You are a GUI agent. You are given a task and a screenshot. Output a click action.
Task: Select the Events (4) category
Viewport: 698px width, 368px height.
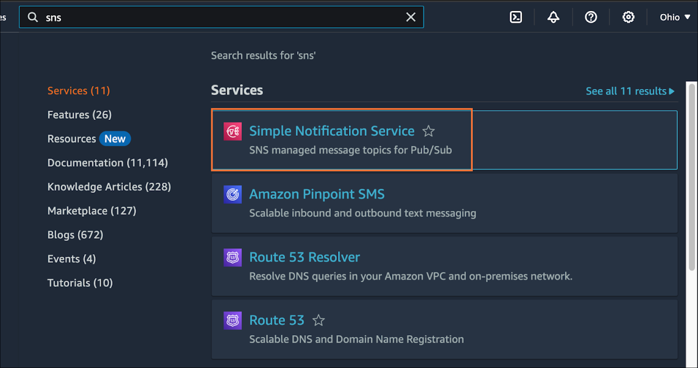tap(72, 259)
